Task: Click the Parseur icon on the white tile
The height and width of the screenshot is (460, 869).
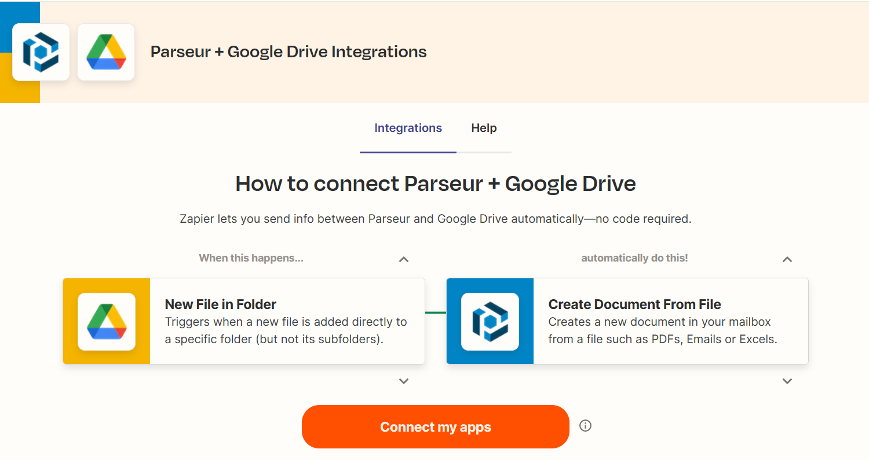Action: (x=41, y=51)
